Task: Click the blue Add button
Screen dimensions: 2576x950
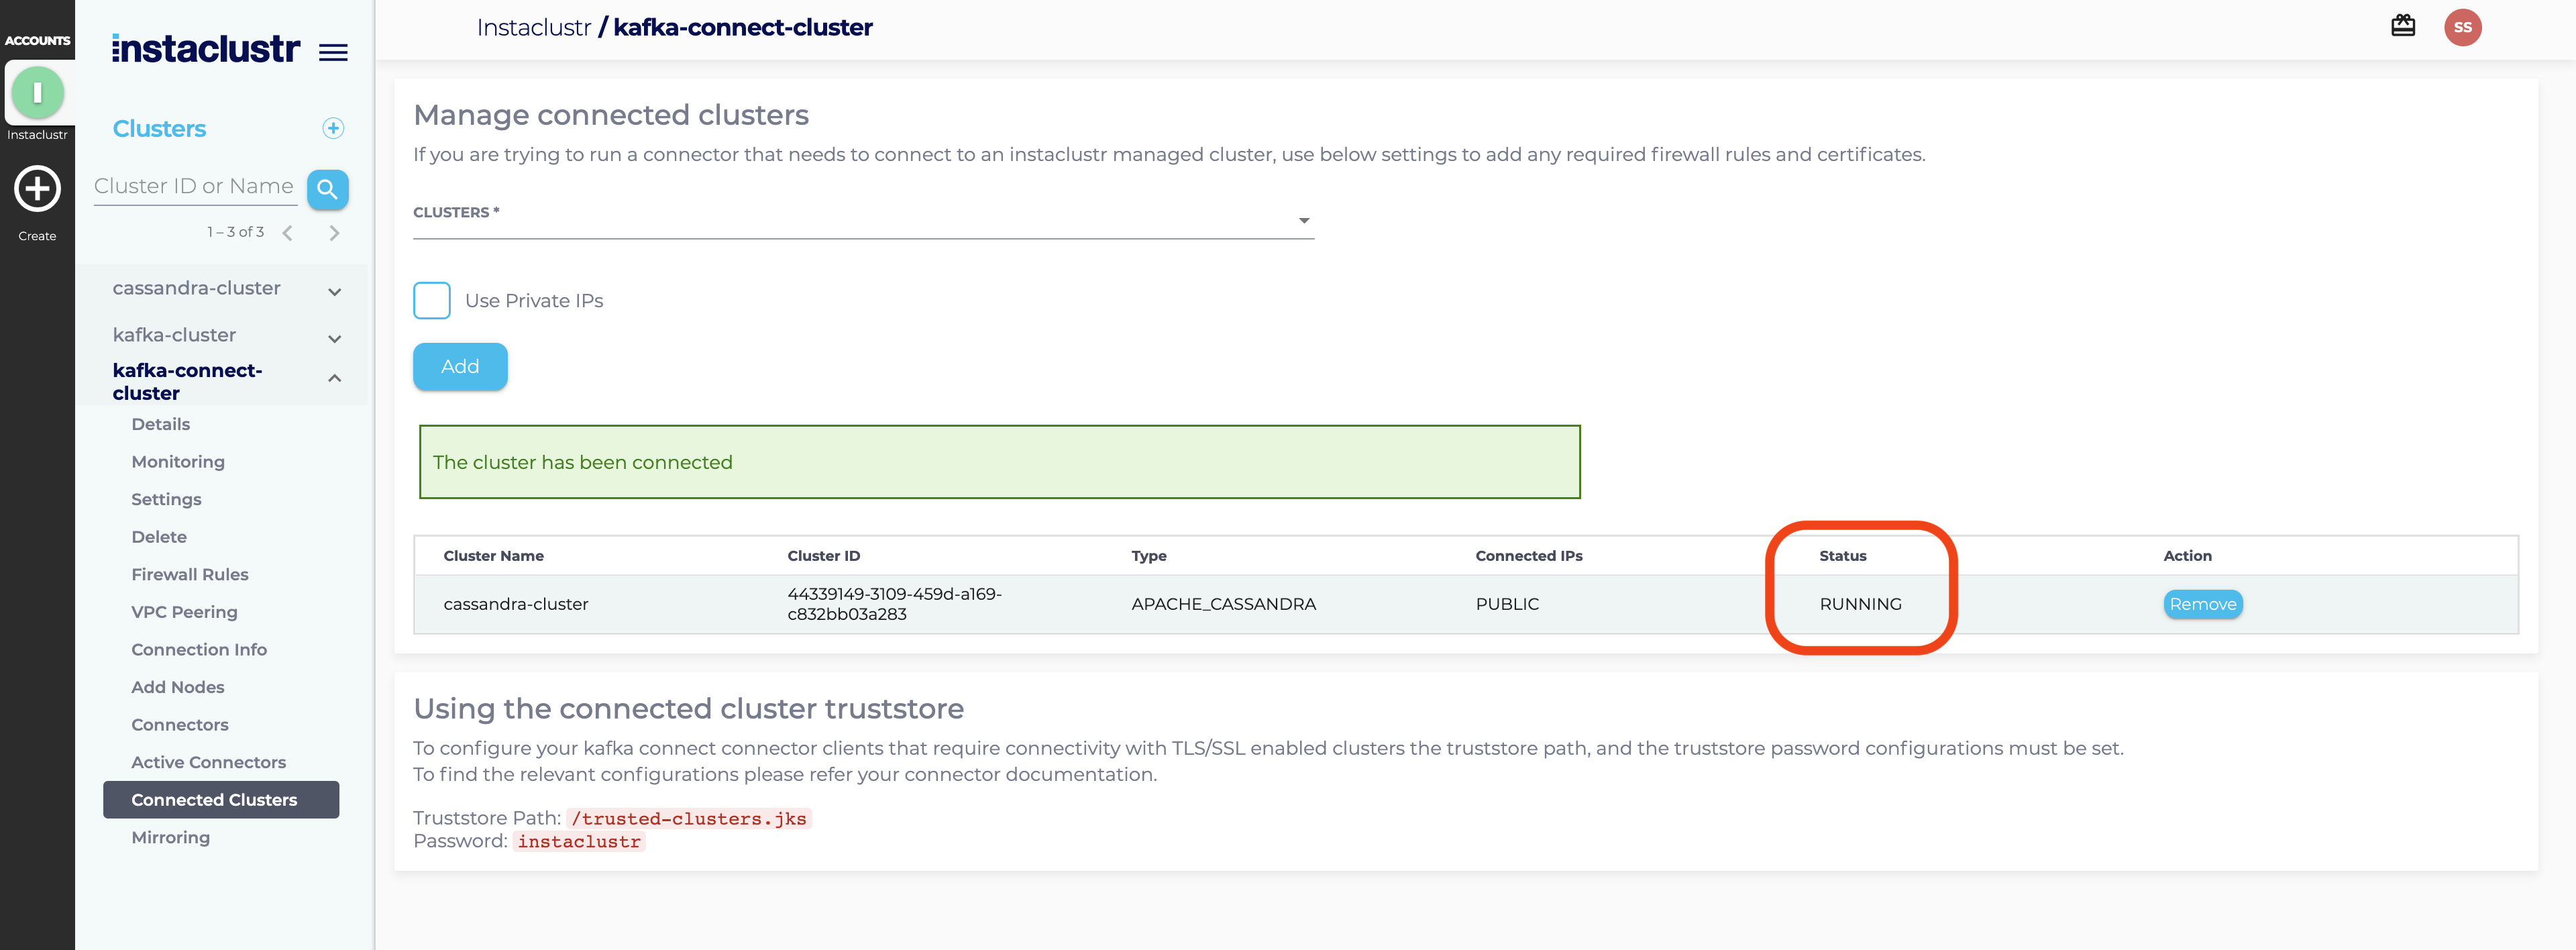Action: pos(460,366)
